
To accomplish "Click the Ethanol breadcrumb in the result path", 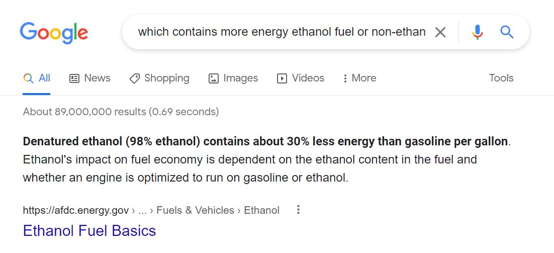I will [x=262, y=211].
